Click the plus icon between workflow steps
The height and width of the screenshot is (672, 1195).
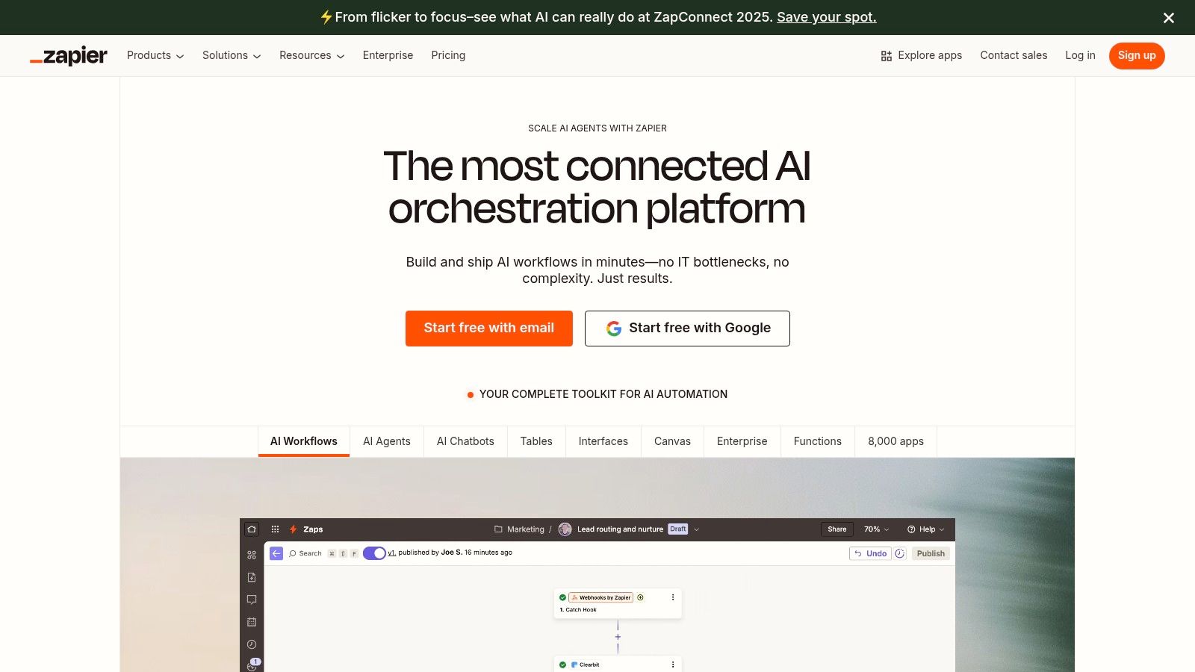click(x=618, y=637)
